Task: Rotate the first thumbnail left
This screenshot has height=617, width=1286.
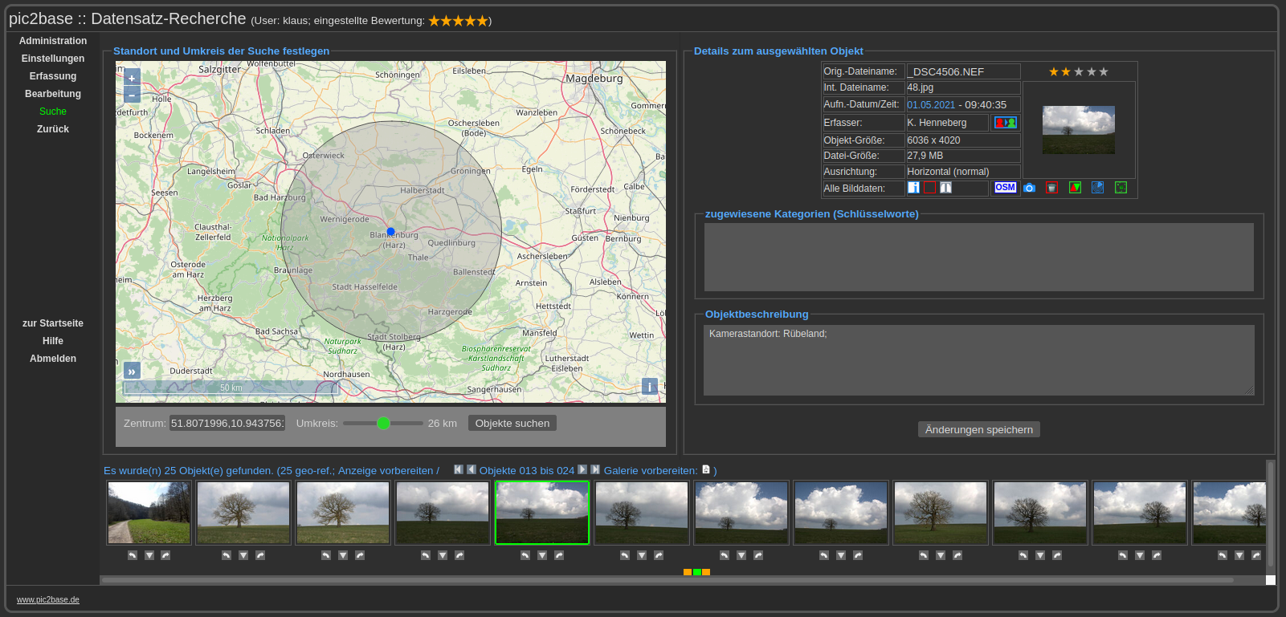Action: (133, 555)
